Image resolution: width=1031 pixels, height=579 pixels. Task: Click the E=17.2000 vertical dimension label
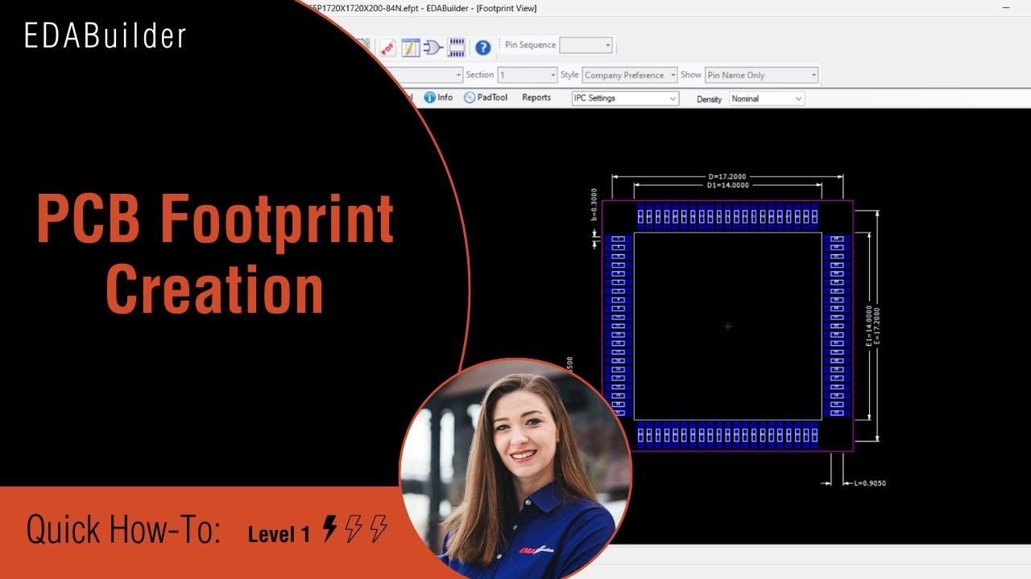pos(877,326)
